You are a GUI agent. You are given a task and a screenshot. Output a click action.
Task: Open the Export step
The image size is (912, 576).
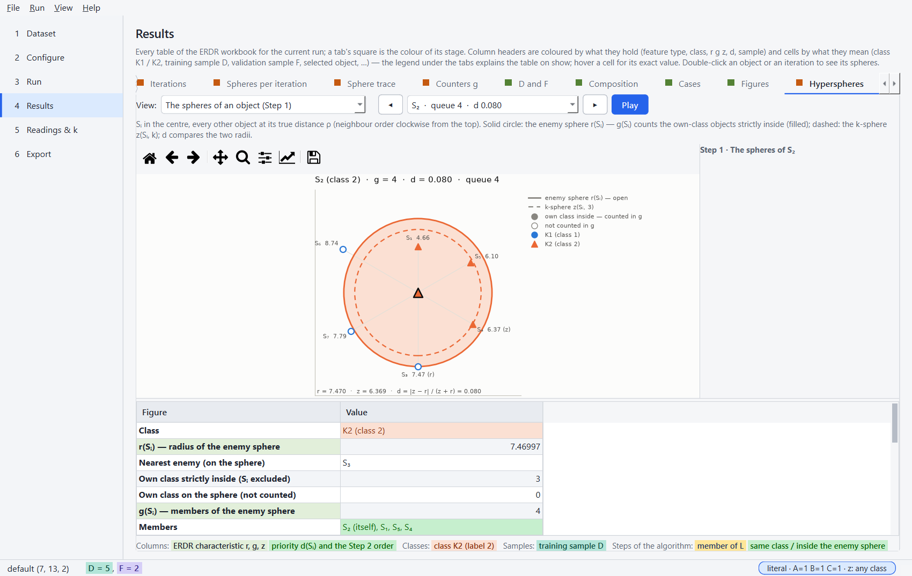coord(62,154)
